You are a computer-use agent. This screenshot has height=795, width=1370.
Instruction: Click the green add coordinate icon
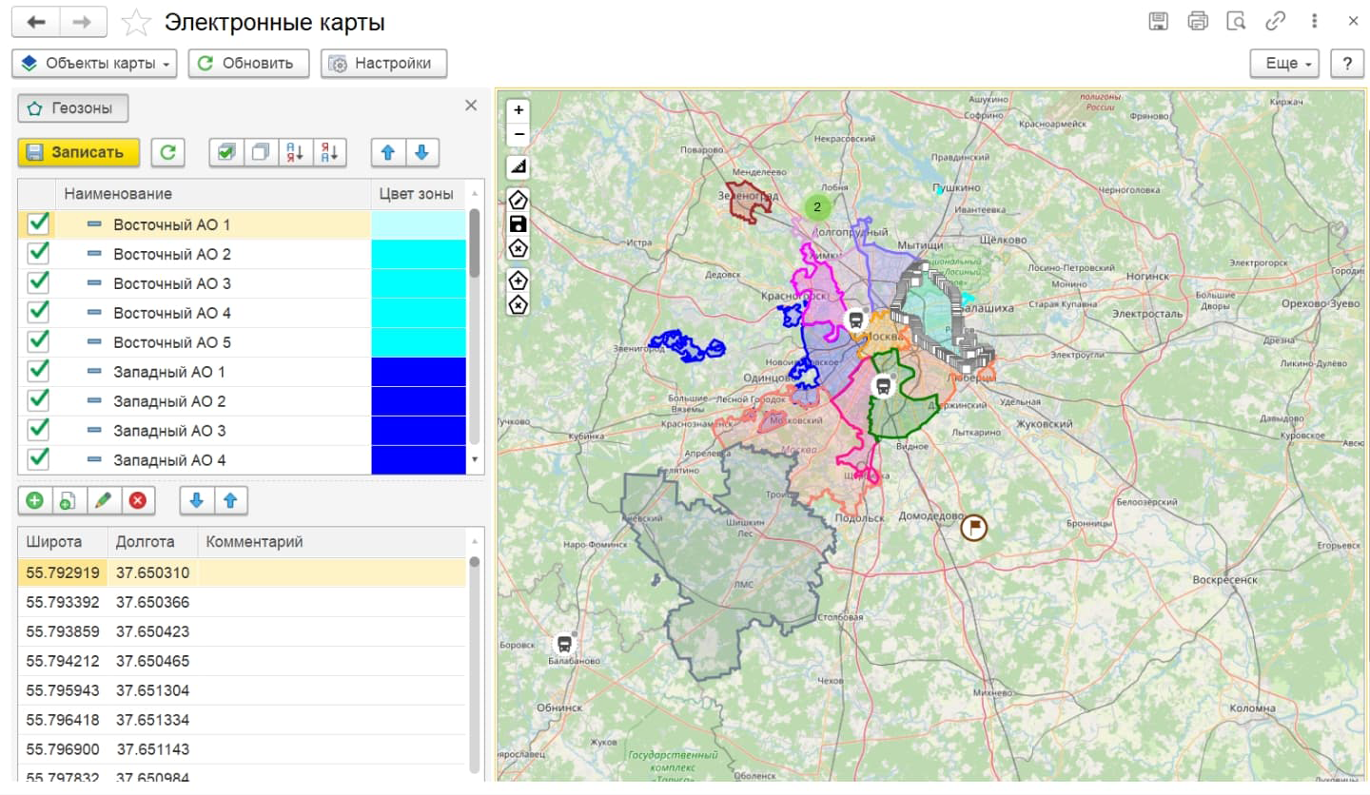click(34, 500)
